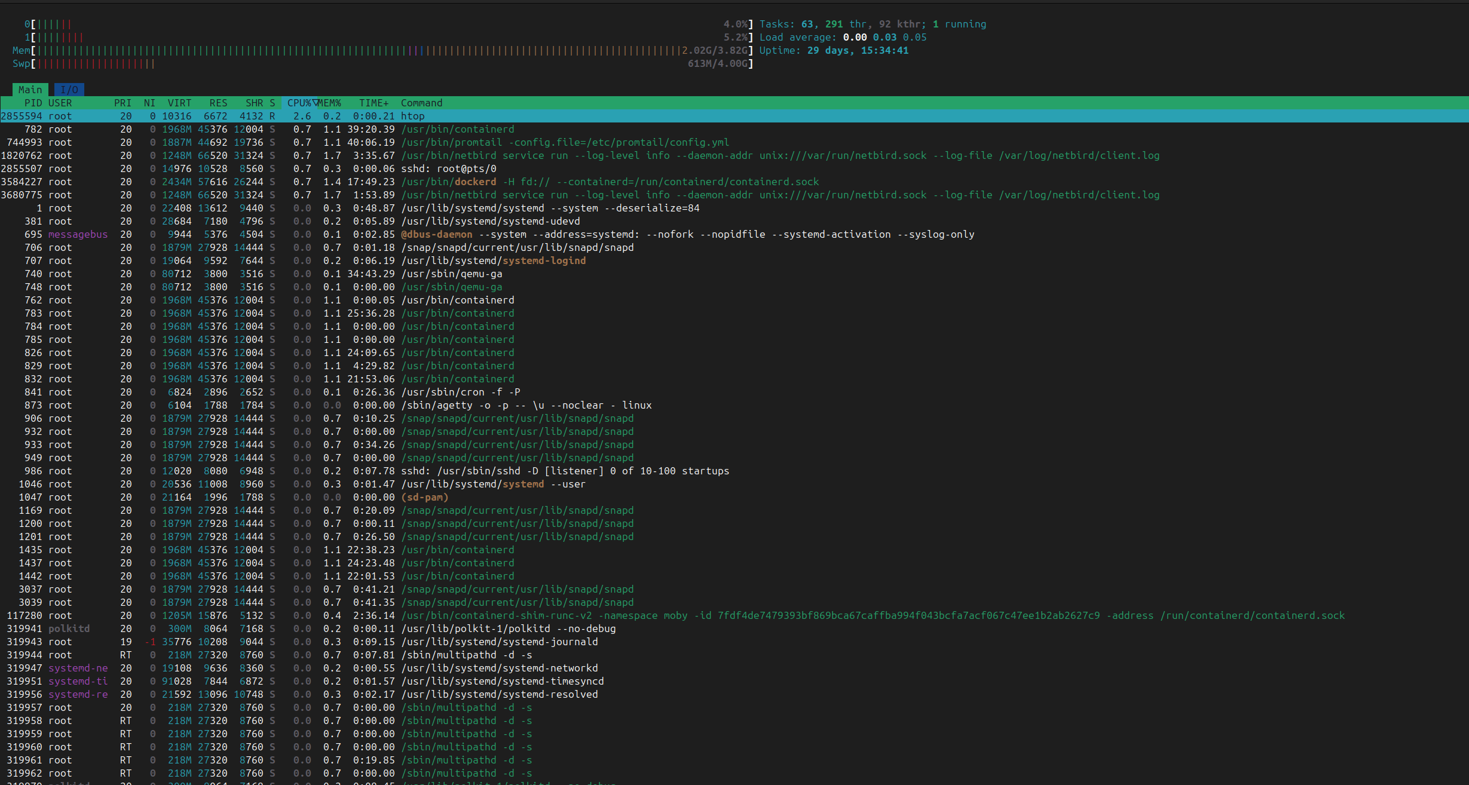Select snapd row PID 3037
This screenshot has width=1469, height=785.
[x=735, y=589]
